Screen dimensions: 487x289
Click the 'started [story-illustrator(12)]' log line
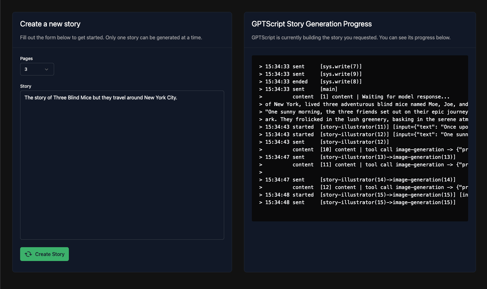click(363, 134)
